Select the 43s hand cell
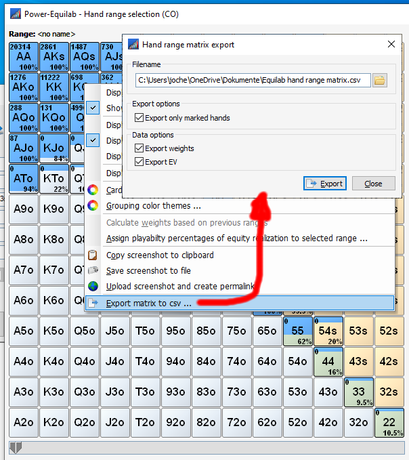Viewport: 409px width, 460px height. pyautogui.click(x=359, y=362)
